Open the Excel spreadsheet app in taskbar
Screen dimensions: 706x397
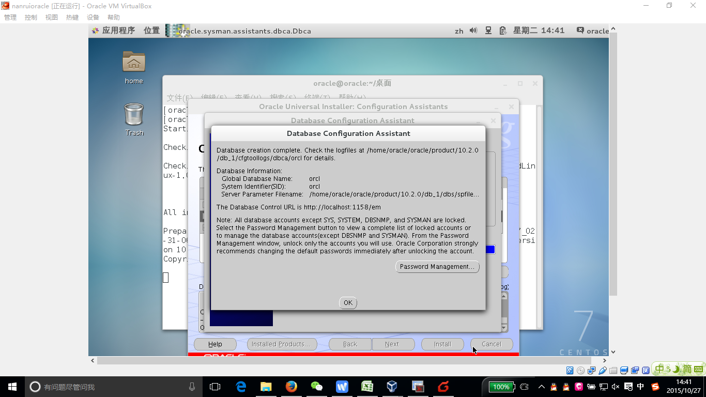click(367, 387)
